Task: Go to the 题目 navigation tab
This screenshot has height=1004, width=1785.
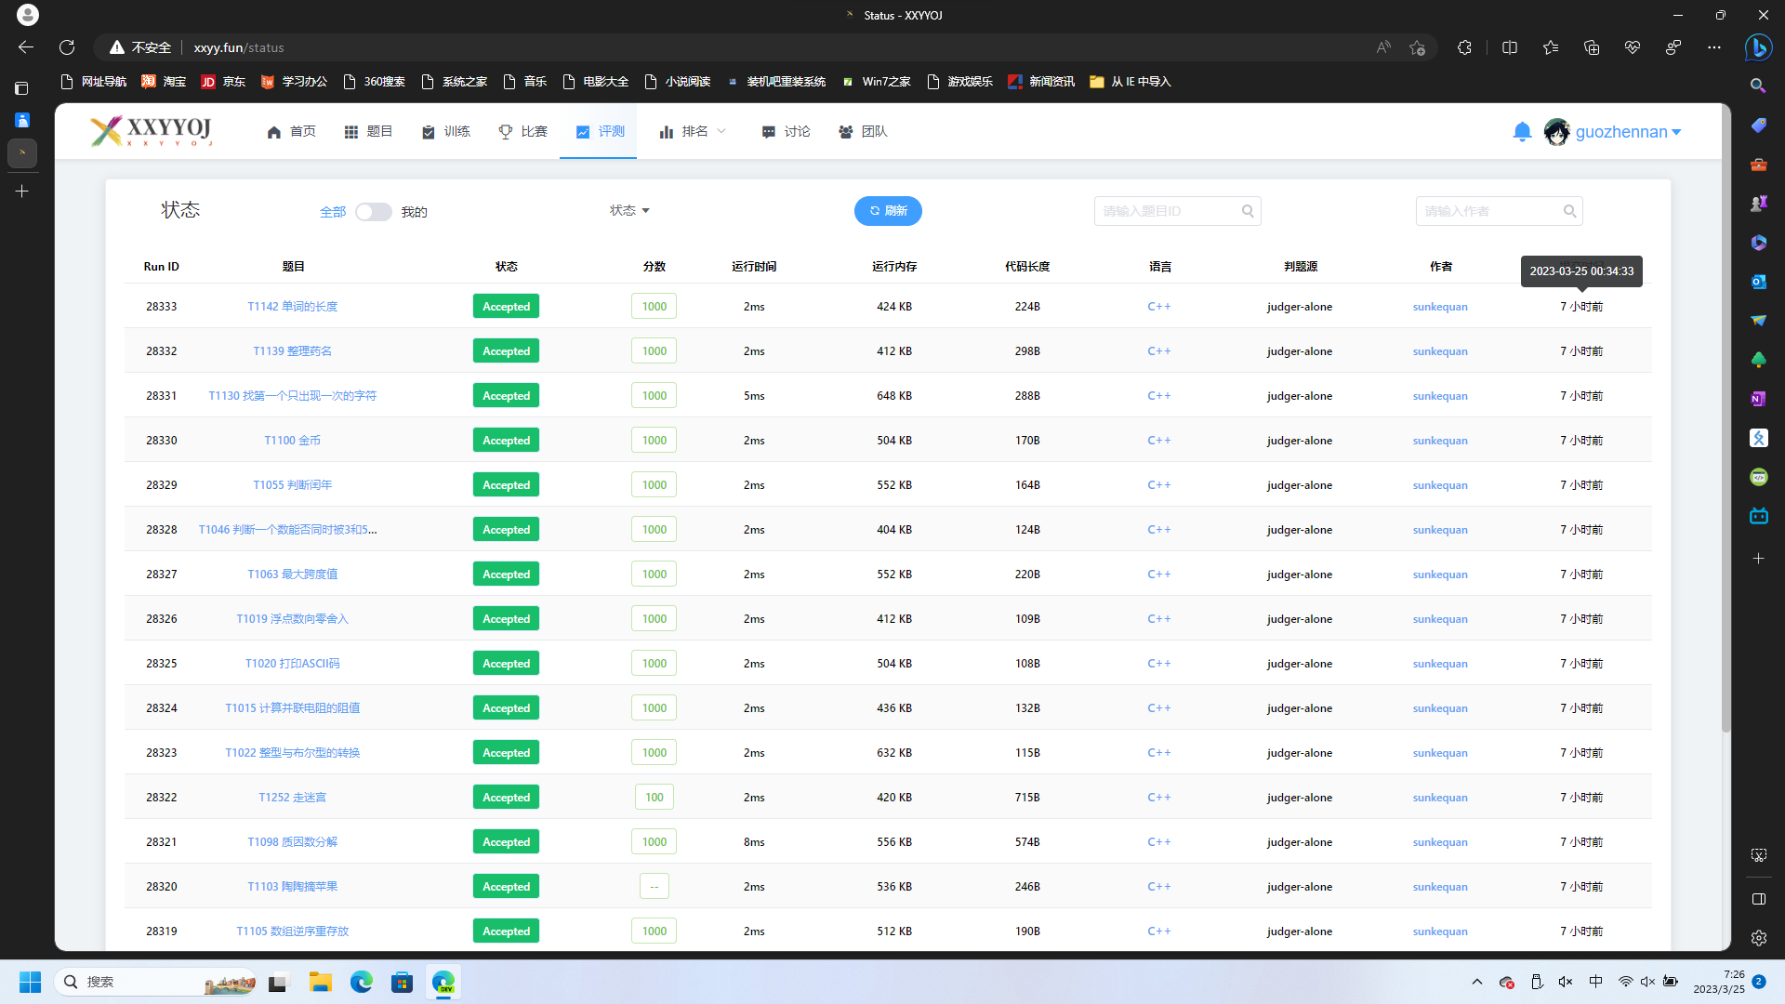Action: point(368,132)
